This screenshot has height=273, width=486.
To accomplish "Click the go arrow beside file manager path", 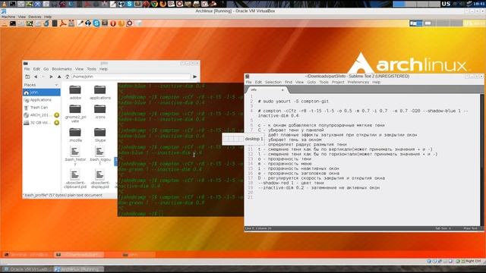I will pyautogui.click(x=195, y=77).
